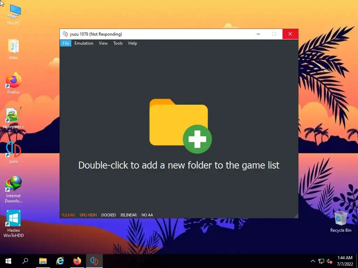This screenshot has width=358, height=268.
Task: Open Internet Explorer from the taskbar
Action: click(x=60, y=261)
